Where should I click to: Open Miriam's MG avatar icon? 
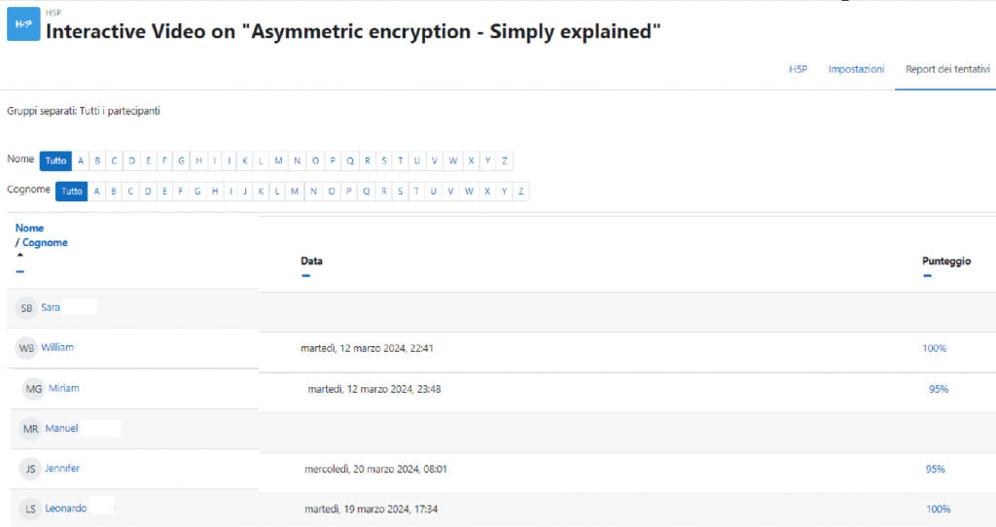click(x=34, y=389)
